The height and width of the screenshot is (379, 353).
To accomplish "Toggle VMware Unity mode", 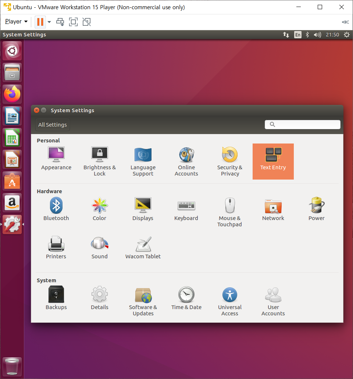I will (x=86, y=22).
